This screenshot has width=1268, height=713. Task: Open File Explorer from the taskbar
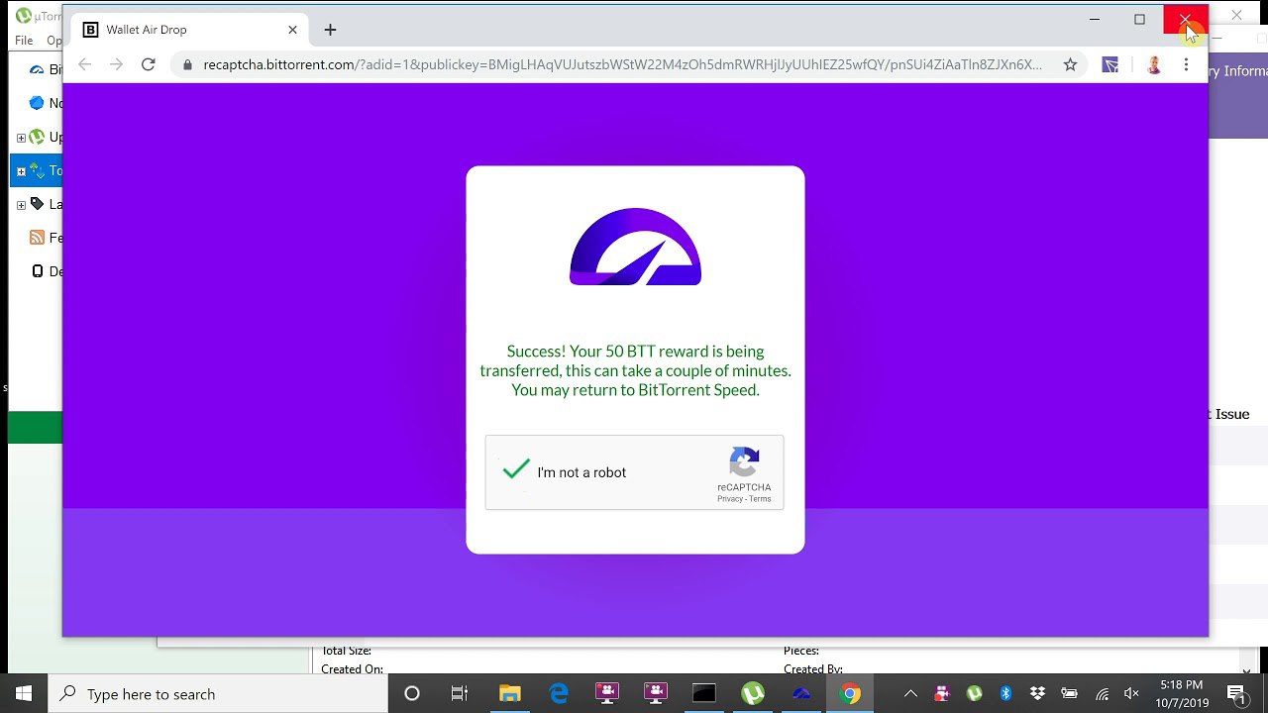point(509,693)
